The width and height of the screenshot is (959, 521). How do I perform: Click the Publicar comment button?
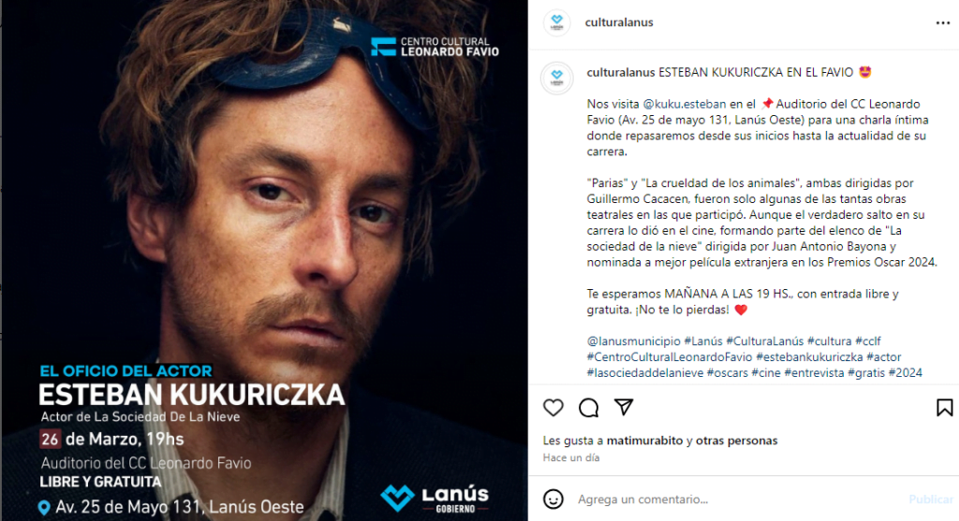[x=930, y=499]
